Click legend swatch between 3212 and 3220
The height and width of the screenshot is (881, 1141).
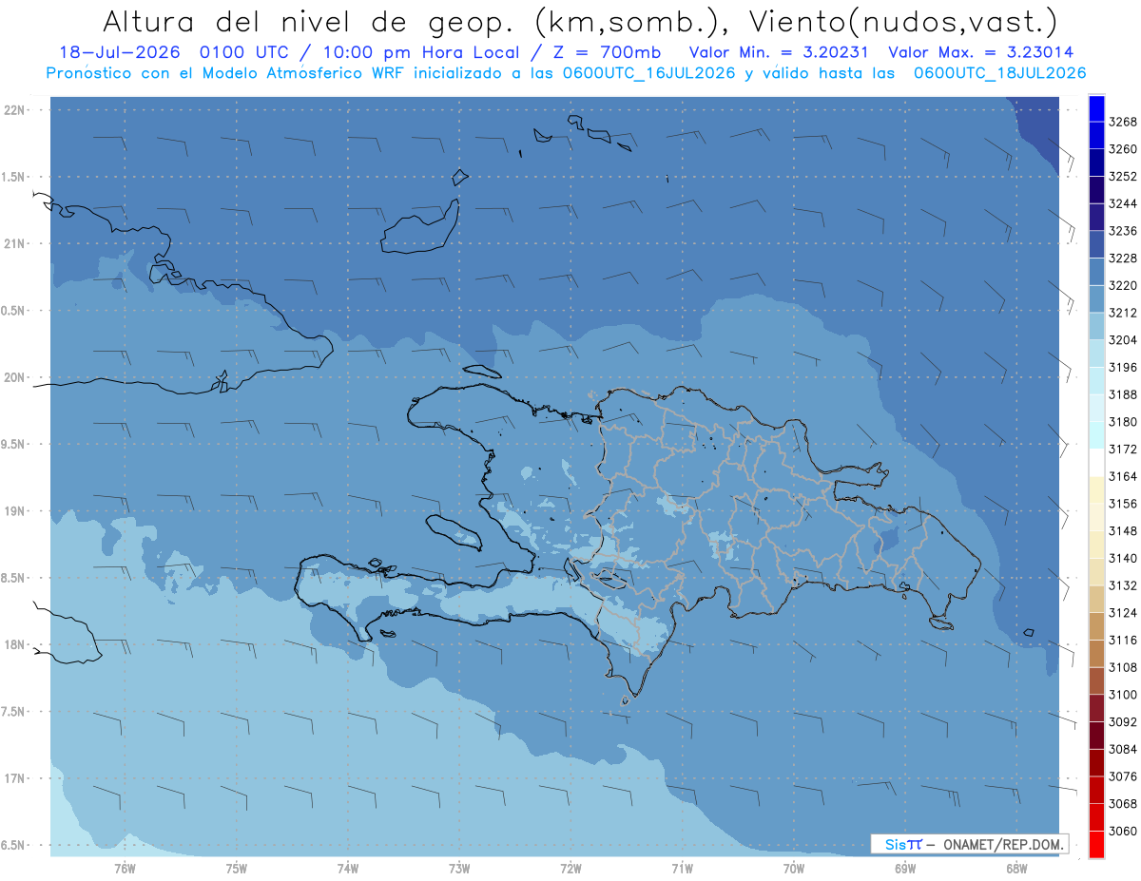pyautogui.click(x=1096, y=299)
